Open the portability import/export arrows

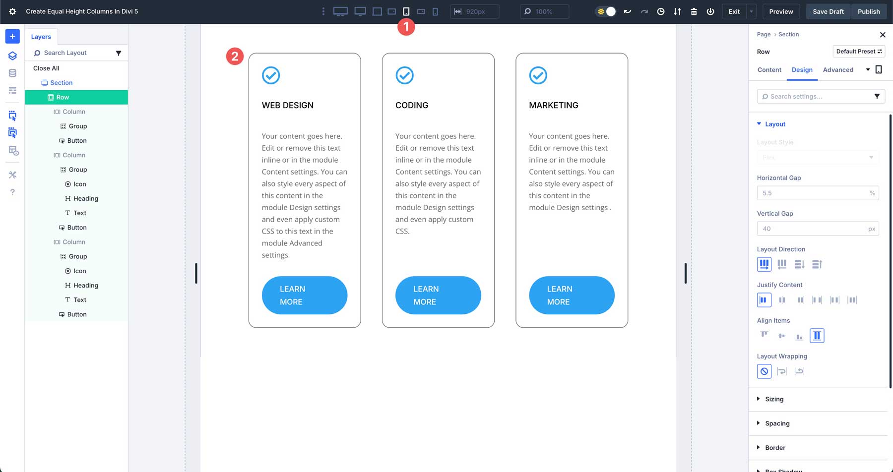[677, 11]
